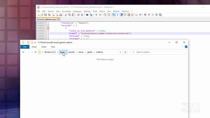Click the Print icon in Notepad++ toolbar
Viewport: 210px width, 118px height.
[61, 15]
